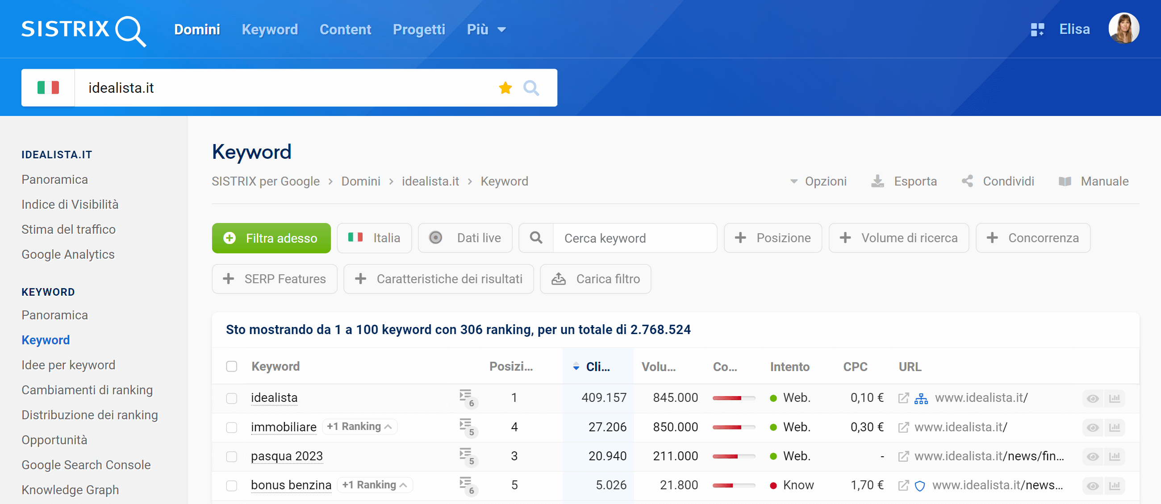1161x504 pixels.
Task: Click the sitemap icon in idealista row
Action: tap(921, 398)
